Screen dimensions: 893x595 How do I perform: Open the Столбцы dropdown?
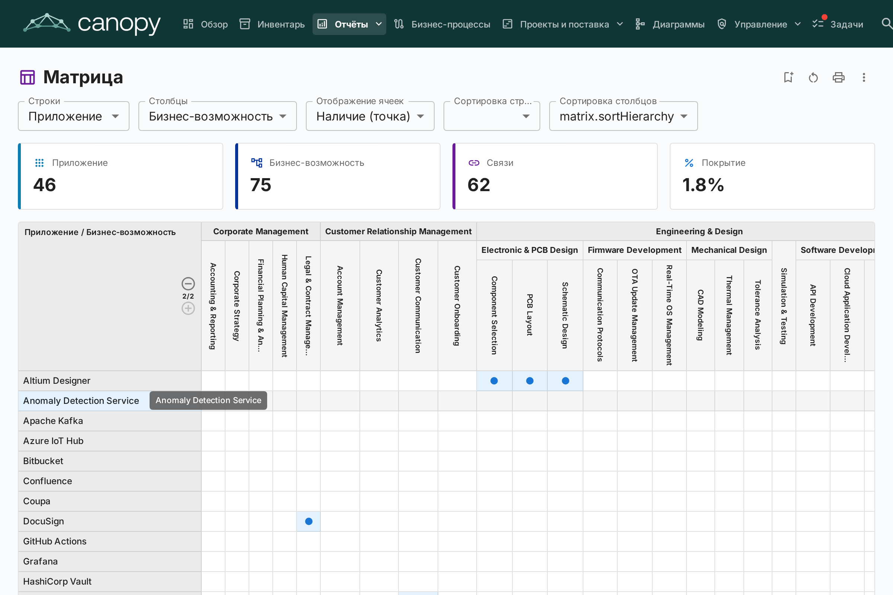(x=218, y=116)
